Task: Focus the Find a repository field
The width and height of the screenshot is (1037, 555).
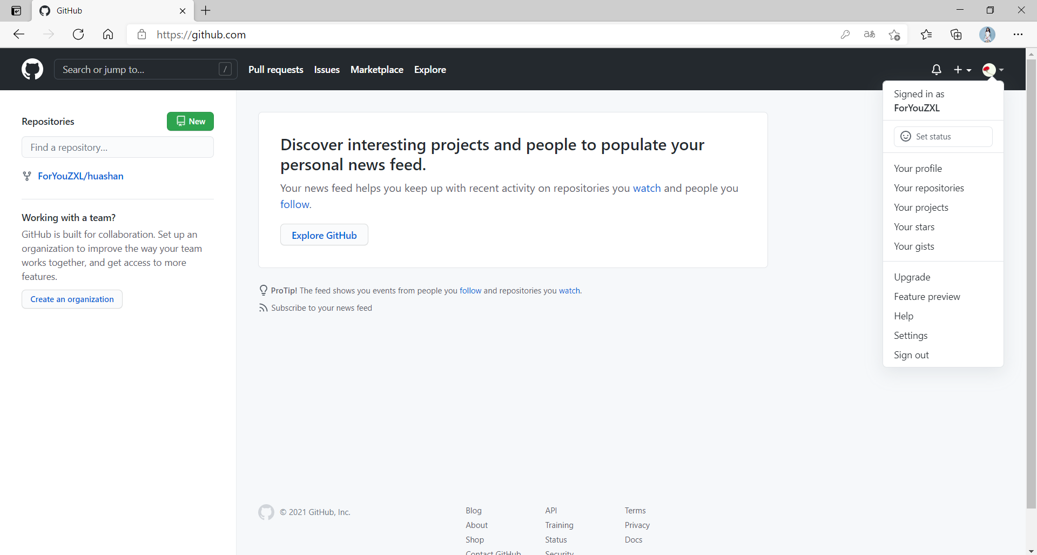Action: (118, 147)
